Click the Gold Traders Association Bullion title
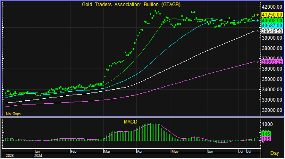Screen dimensions: 285x159 [131, 5]
